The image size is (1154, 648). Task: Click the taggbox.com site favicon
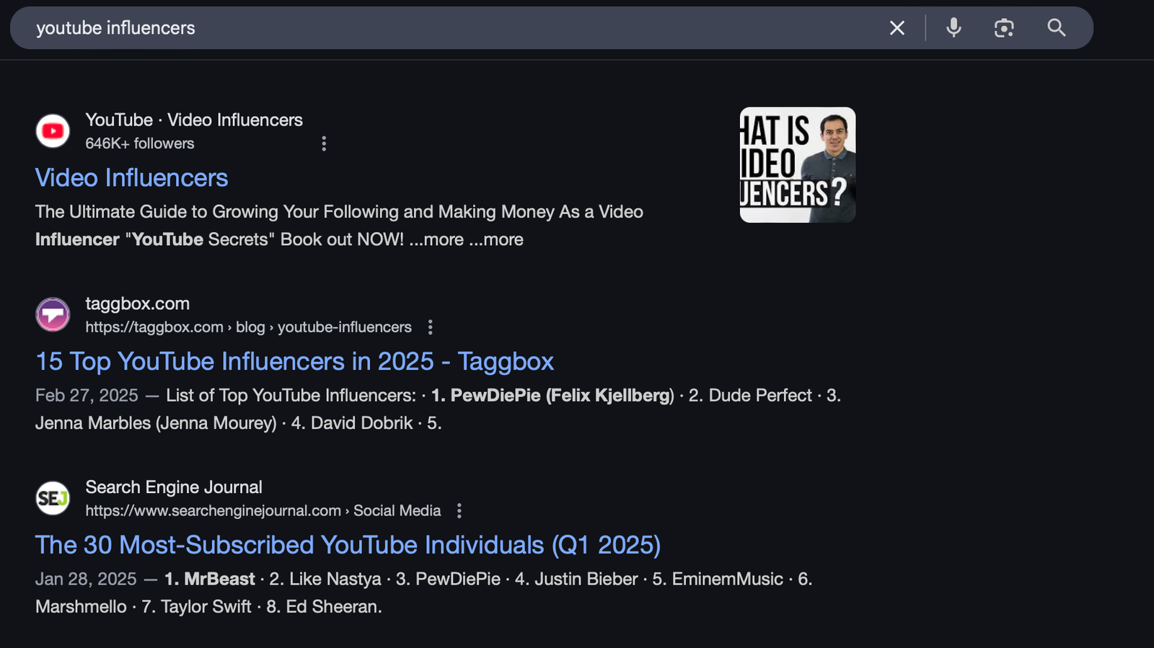tap(53, 315)
